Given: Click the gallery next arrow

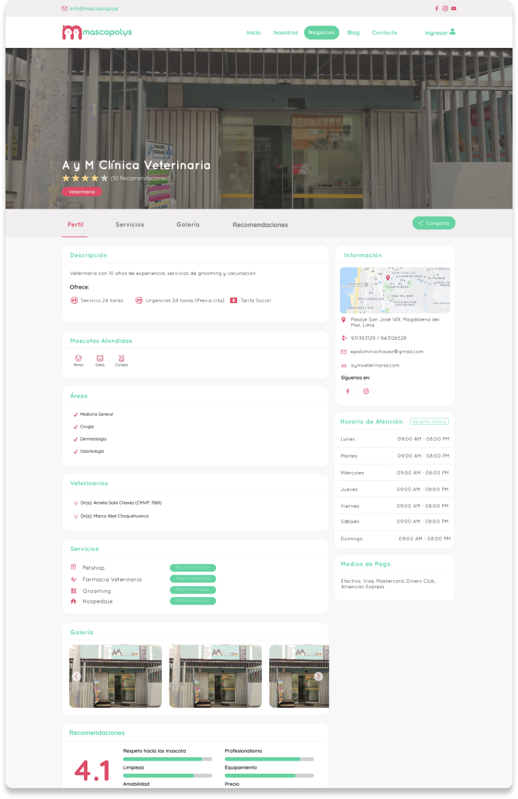Looking at the screenshot, I should coord(318,677).
